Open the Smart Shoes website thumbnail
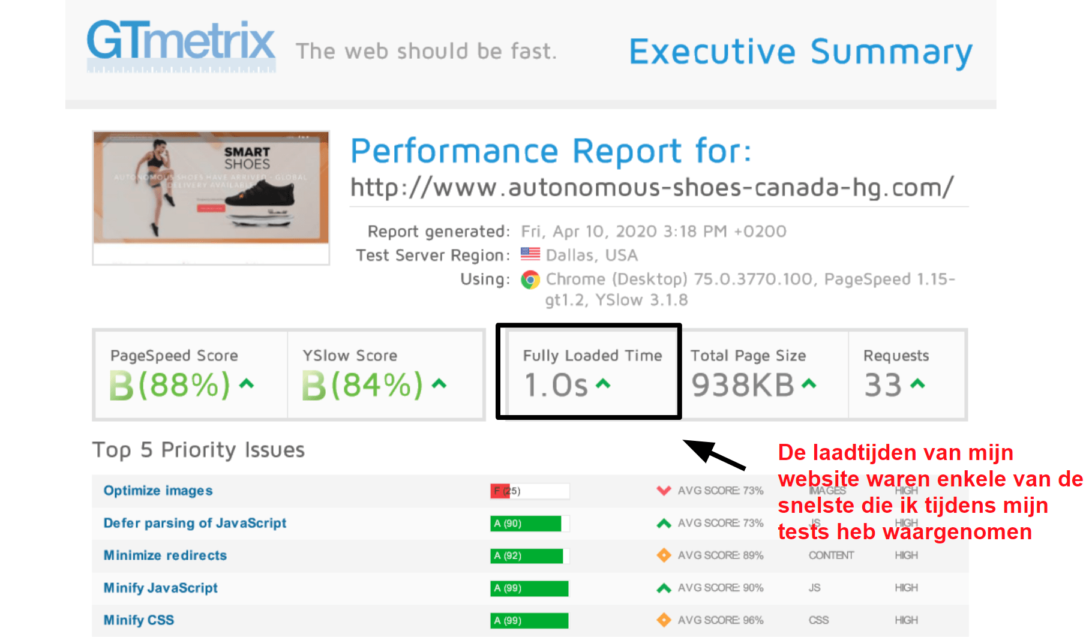1089x637 pixels. tap(211, 198)
